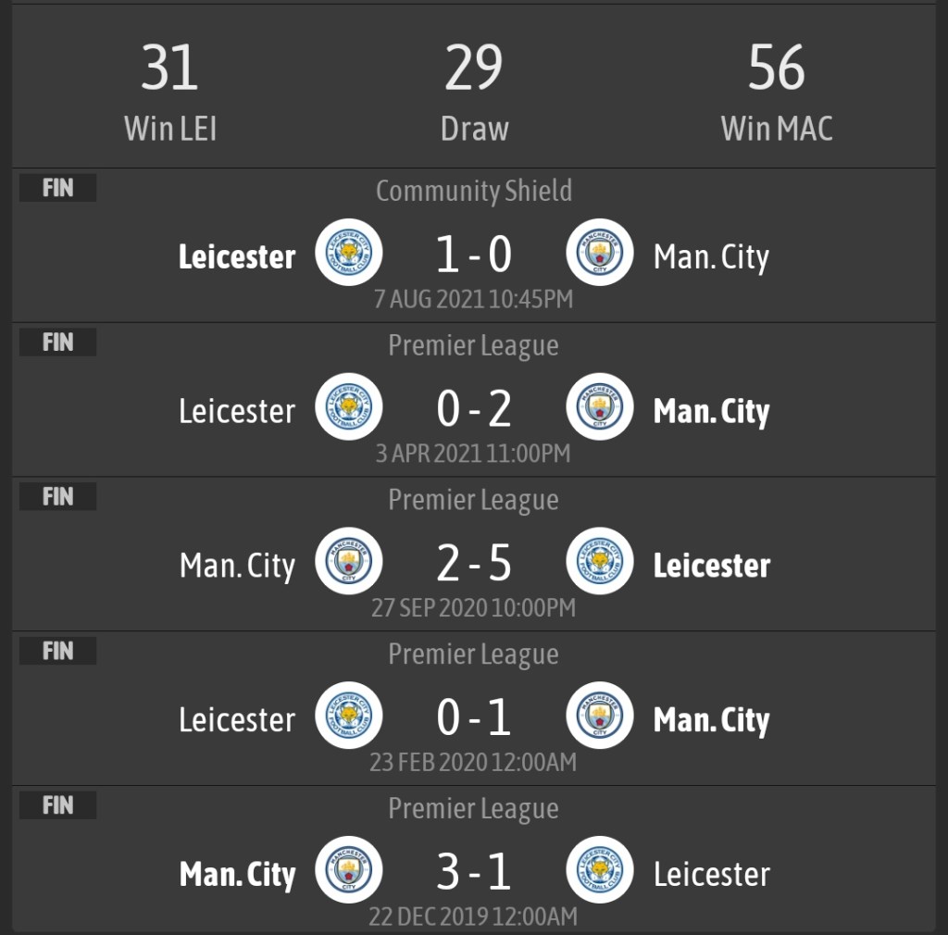
Task: Click Man. City crest in 27 SEP 2020 match
Action: pyautogui.click(x=348, y=561)
